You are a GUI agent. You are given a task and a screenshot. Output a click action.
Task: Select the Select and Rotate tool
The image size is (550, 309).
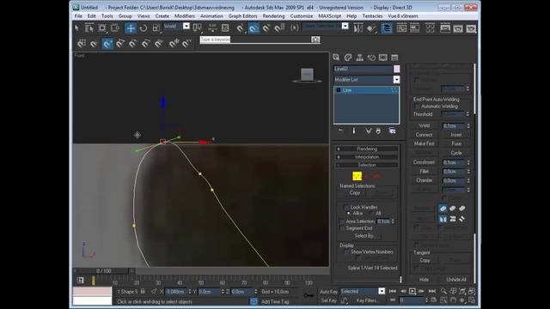pos(144,28)
